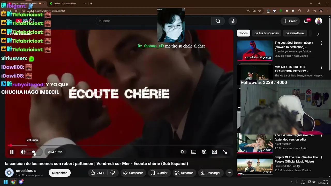Open taskbar volume speaker control
This screenshot has height=186, width=331.
pyautogui.click(x=314, y=182)
